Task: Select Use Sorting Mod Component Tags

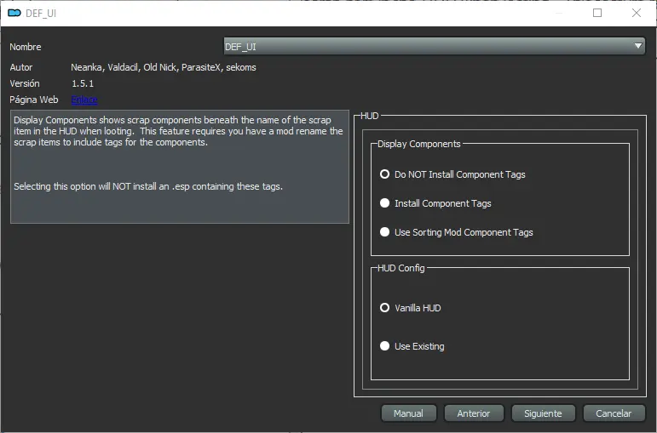Action: click(384, 231)
